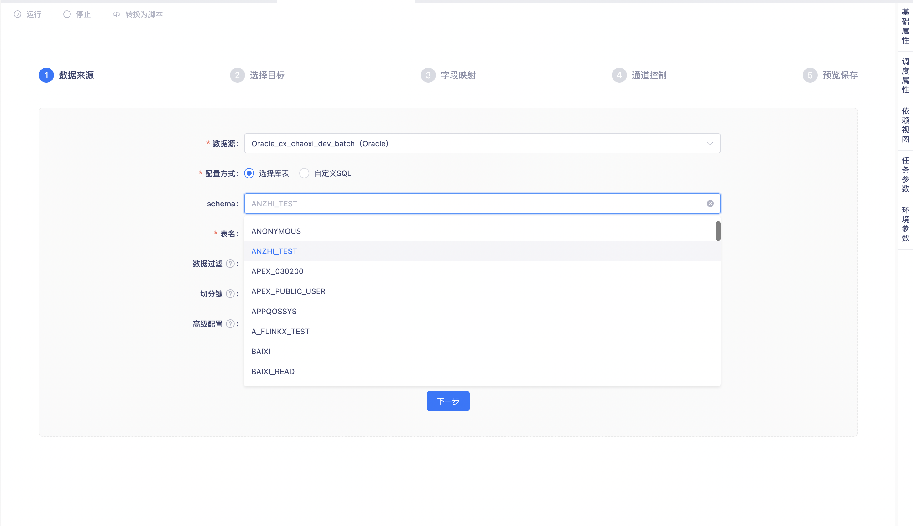Image resolution: width=913 pixels, height=526 pixels.
Task: Click the Stop (停止) pause icon
Action: (x=67, y=14)
